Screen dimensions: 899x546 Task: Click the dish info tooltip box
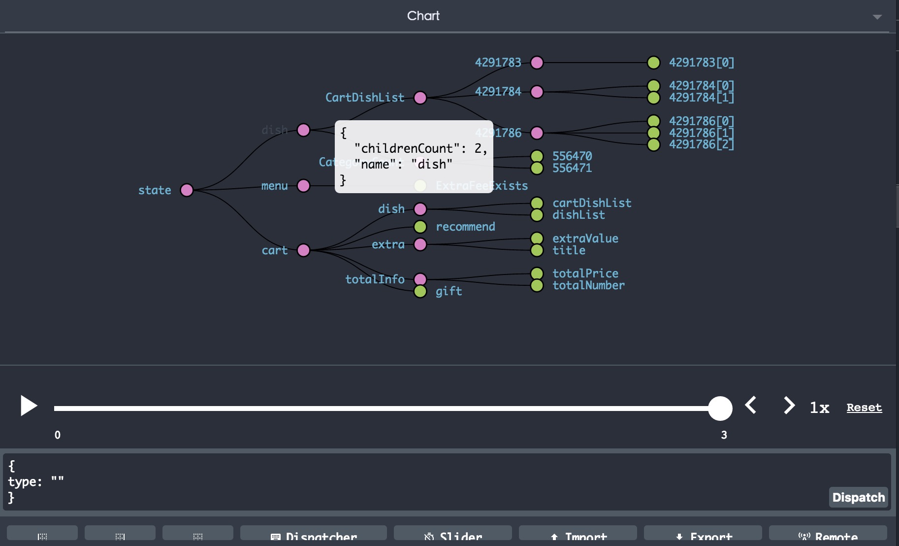point(414,157)
